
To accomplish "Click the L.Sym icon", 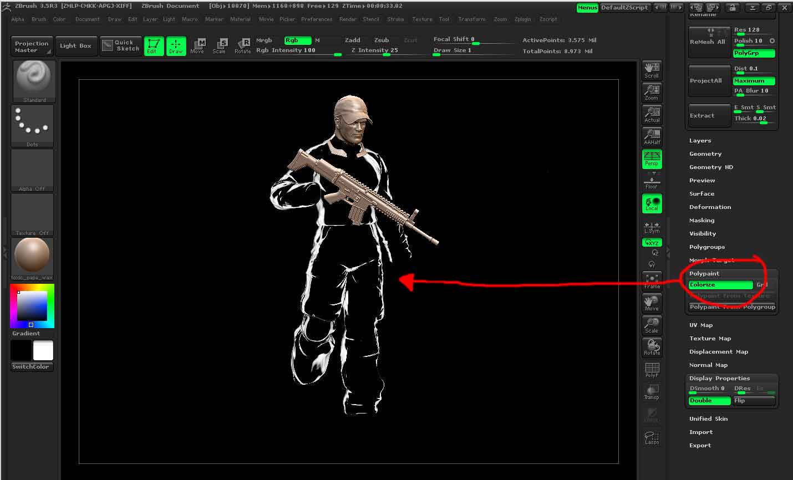I will pyautogui.click(x=652, y=227).
